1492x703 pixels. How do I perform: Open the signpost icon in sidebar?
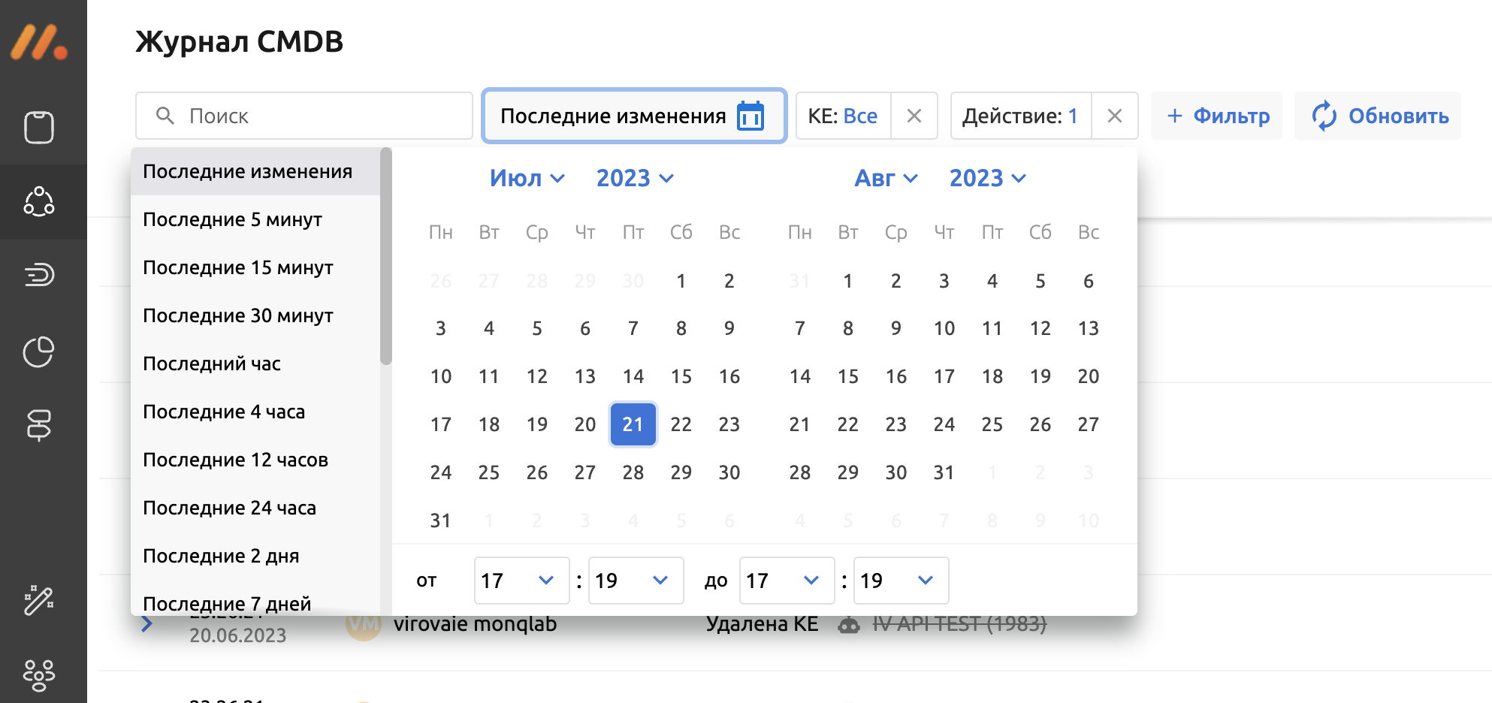pos(39,425)
